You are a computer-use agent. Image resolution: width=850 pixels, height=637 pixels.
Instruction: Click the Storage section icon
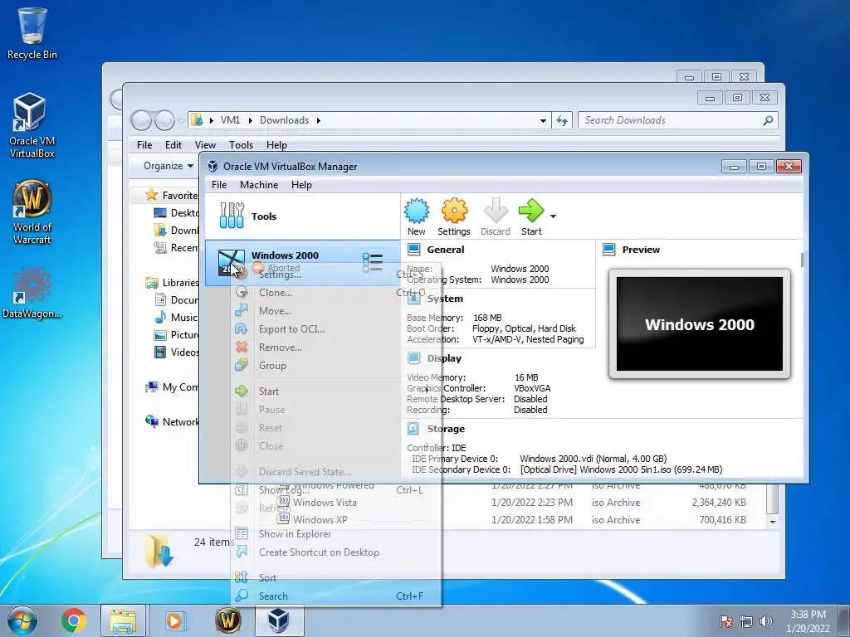click(413, 429)
